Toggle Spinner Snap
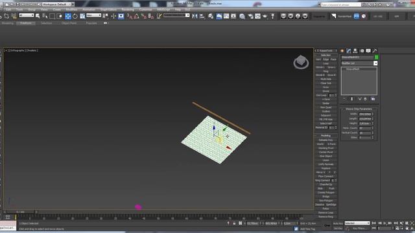The image size is (415, 233). 151,16
